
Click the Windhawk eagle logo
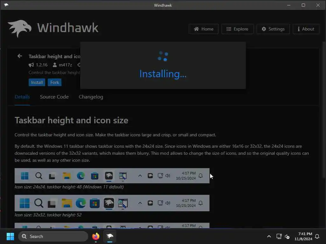pos(20,28)
